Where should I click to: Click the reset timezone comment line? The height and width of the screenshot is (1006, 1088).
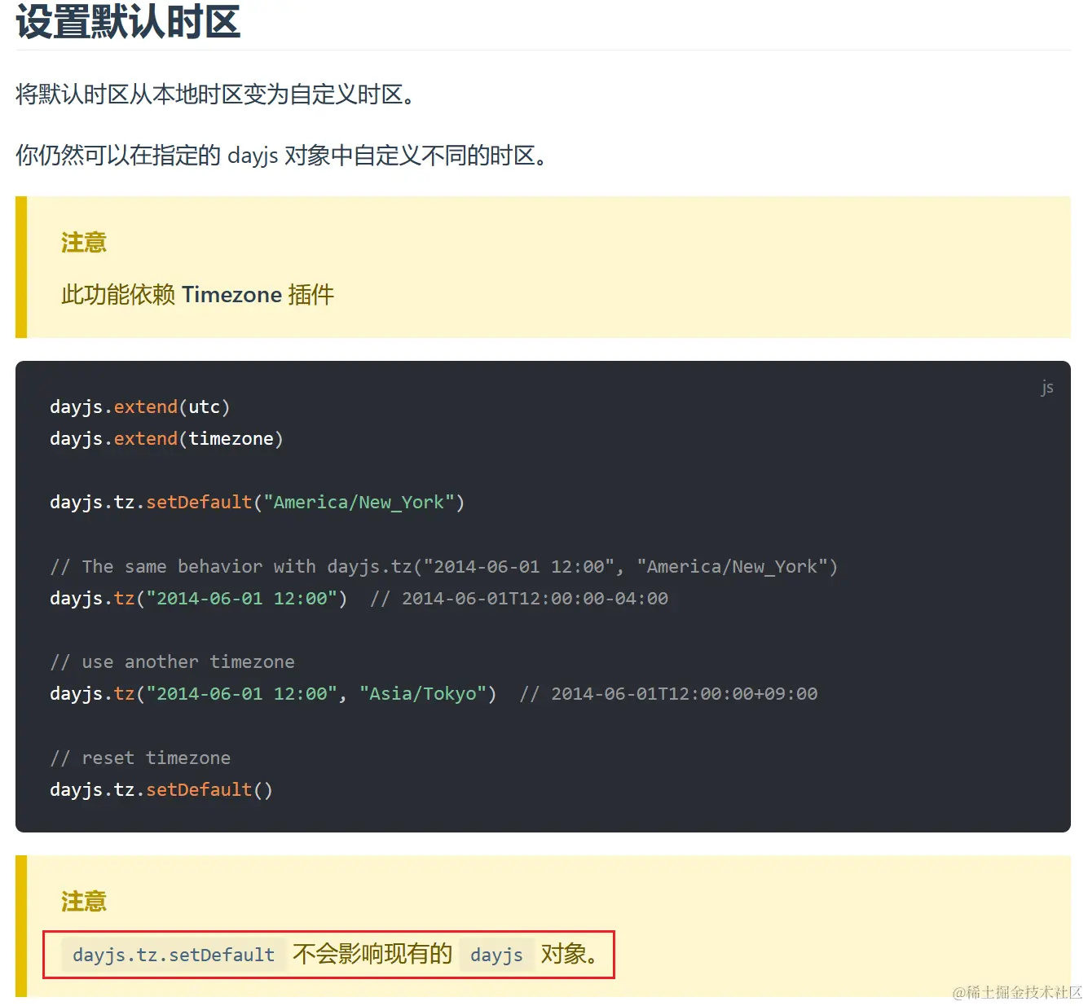(139, 758)
